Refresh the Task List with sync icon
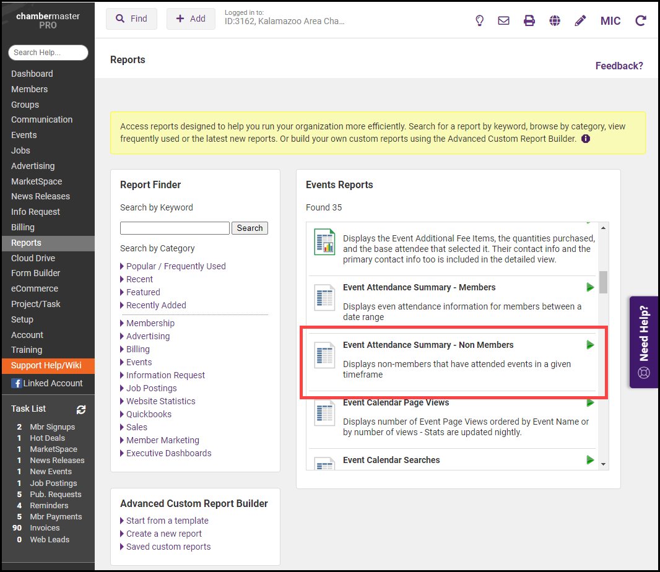 (81, 409)
